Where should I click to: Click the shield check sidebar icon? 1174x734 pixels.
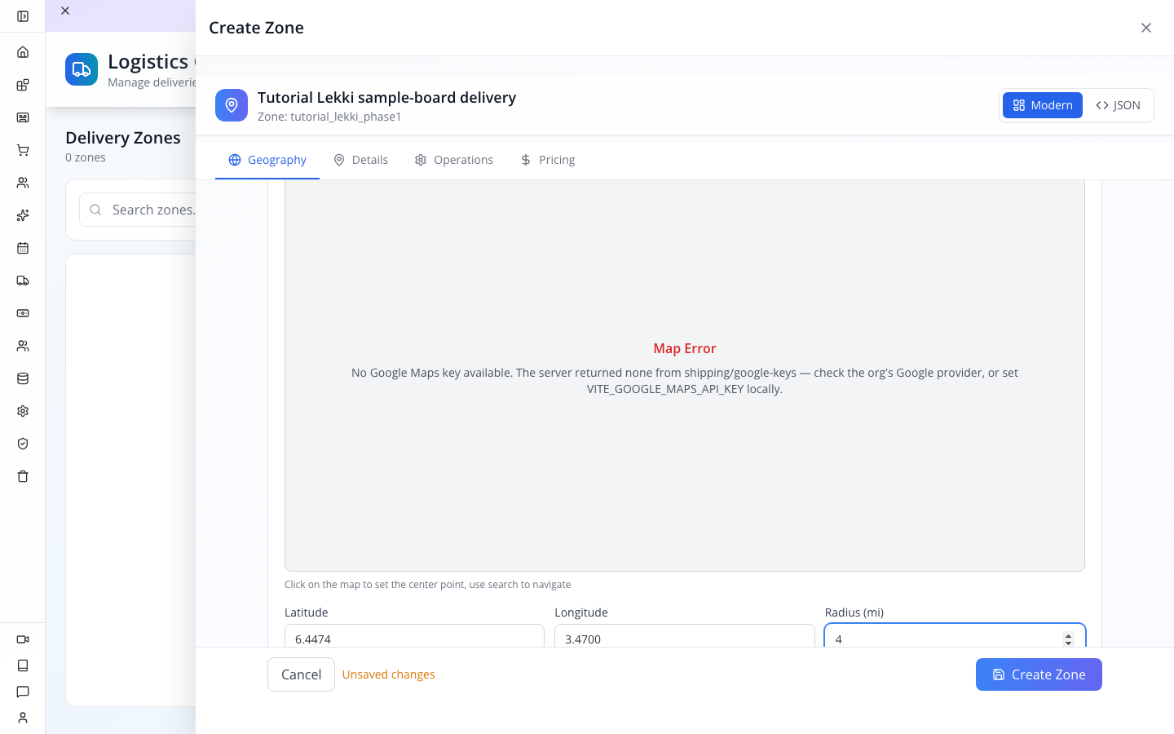pos(23,444)
